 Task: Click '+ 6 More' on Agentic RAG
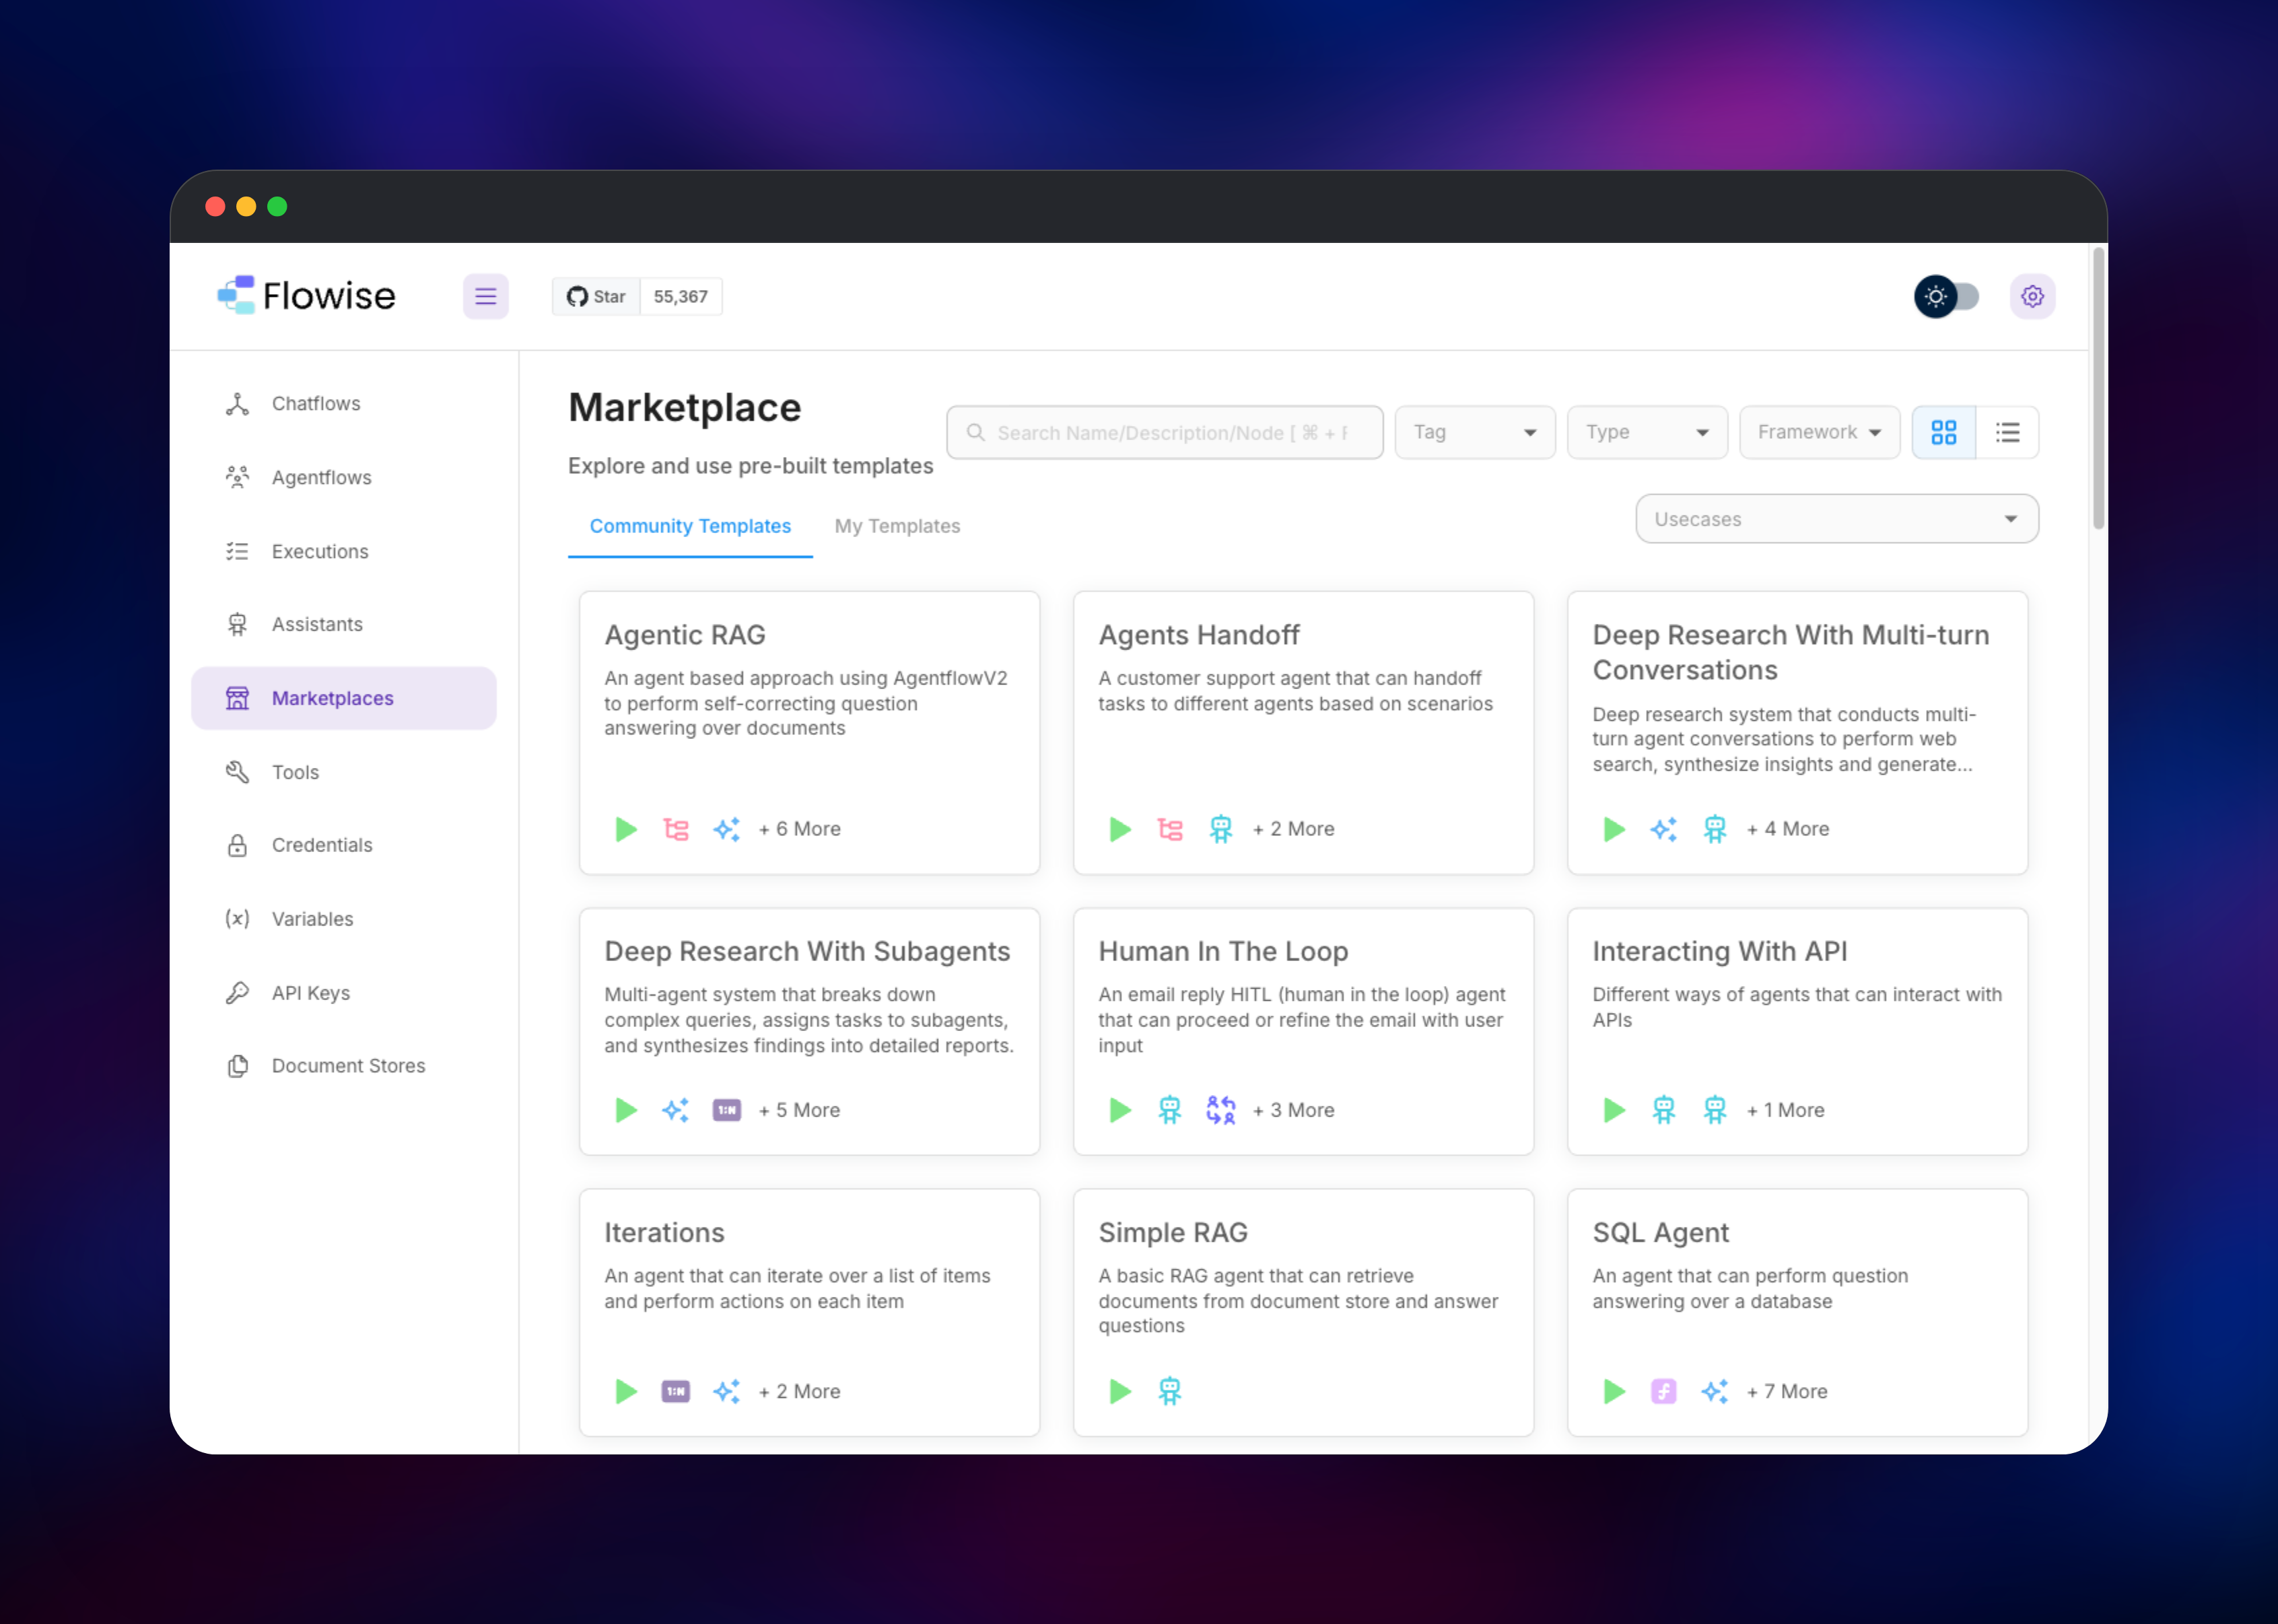click(799, 829)
